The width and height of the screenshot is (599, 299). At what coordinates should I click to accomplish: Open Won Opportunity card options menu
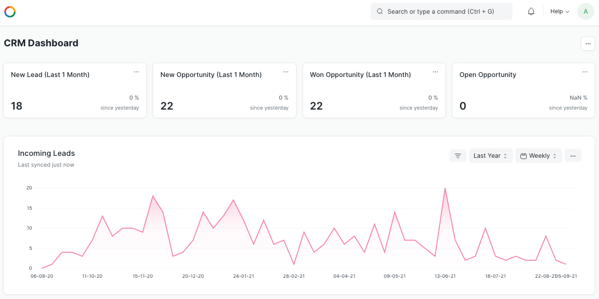[435, 72]
